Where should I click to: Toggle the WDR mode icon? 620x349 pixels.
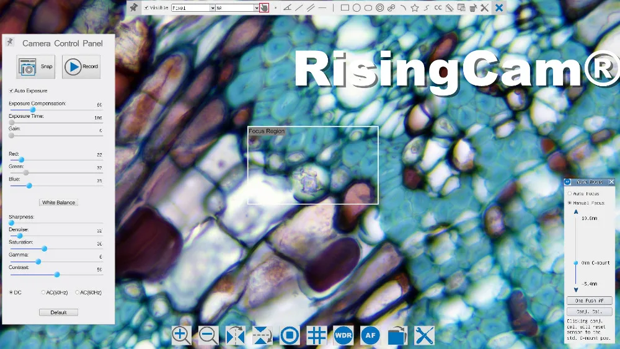(x=343, y=335)
